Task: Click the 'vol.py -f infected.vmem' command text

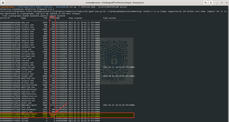Action: click(x=82, y=7)
